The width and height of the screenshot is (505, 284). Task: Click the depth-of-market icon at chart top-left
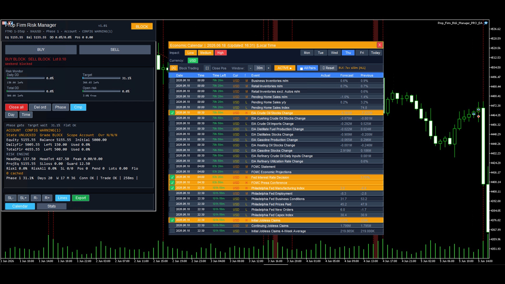point(4,23)
